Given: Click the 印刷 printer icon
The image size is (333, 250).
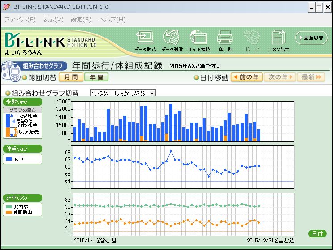Looking at the screenshot, I should coord(225,38).
